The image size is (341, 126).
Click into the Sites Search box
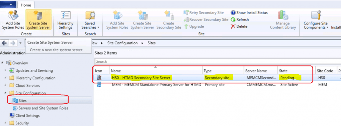(x=217, y=62)
